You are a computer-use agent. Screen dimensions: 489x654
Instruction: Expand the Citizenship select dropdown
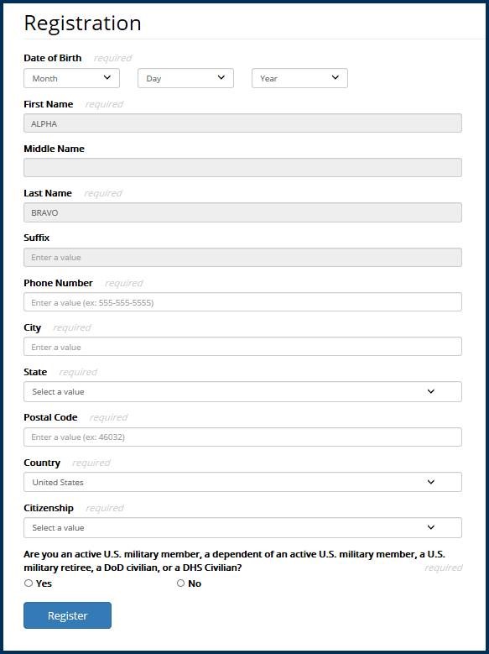(242, 527)
